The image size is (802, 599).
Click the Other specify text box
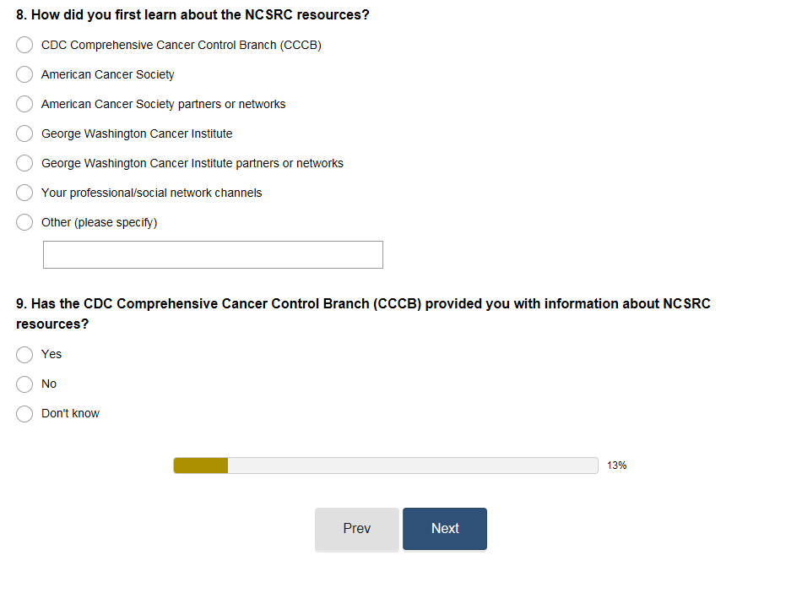tap(213, 254)
